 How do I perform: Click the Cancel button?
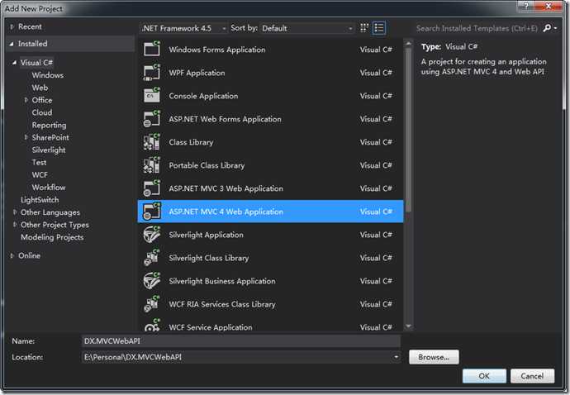pos(532,376)
